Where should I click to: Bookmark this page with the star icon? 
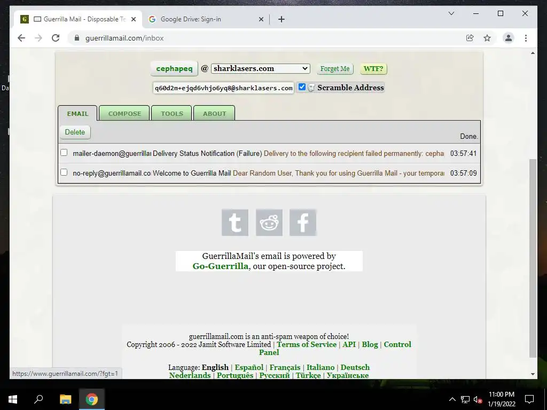(x=487, y=38)
